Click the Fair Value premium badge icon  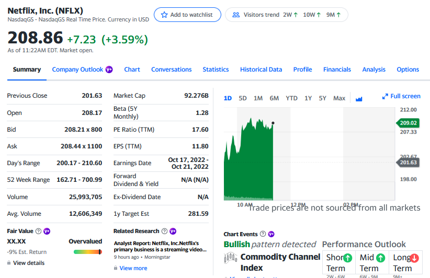47,231
